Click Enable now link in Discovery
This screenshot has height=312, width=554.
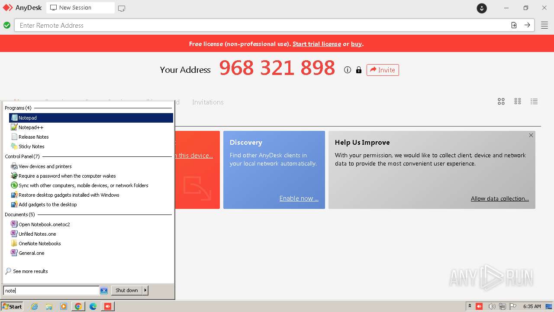(299, 198)
